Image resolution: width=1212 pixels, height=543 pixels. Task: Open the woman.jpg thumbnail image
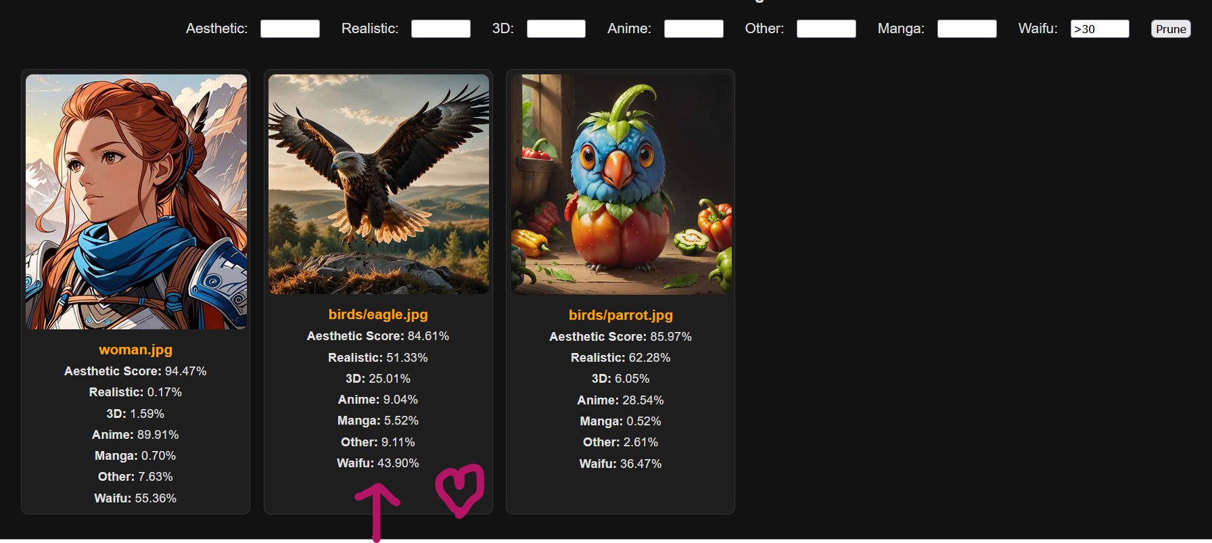(136, 202)
